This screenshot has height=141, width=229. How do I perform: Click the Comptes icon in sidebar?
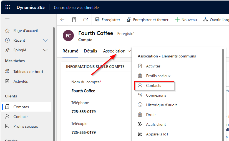coord(7,107)
